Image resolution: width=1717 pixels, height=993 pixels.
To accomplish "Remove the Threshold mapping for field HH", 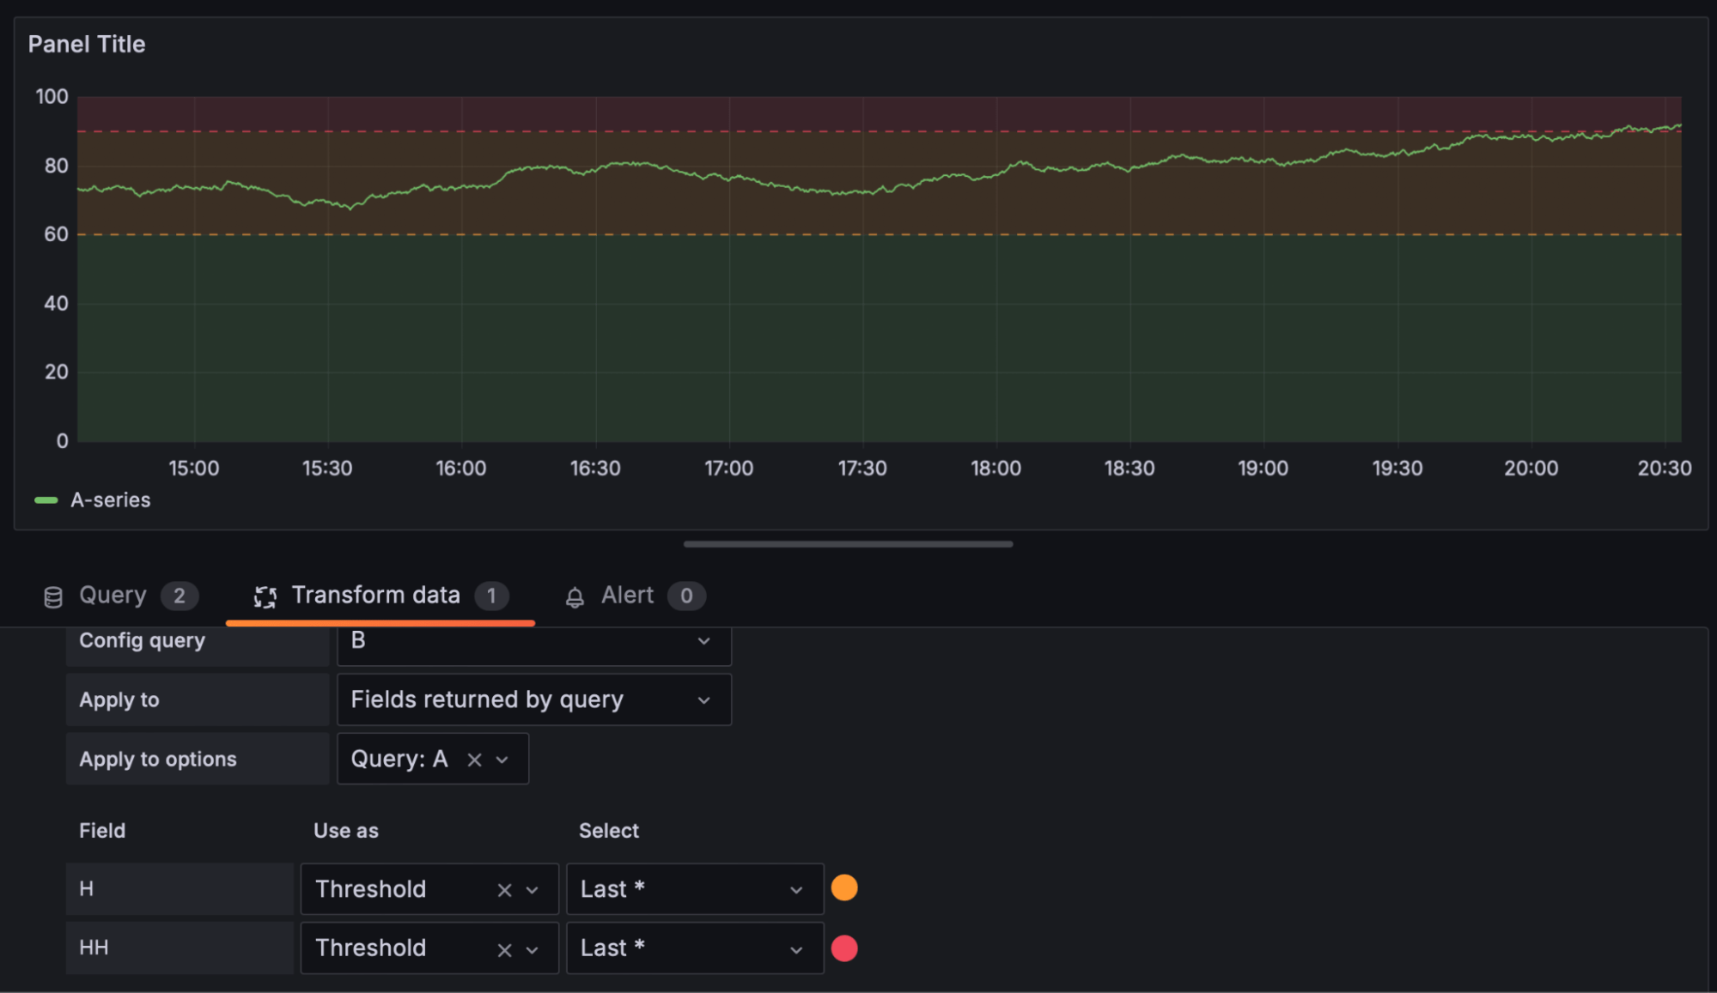I will click(x=504, y=948).
